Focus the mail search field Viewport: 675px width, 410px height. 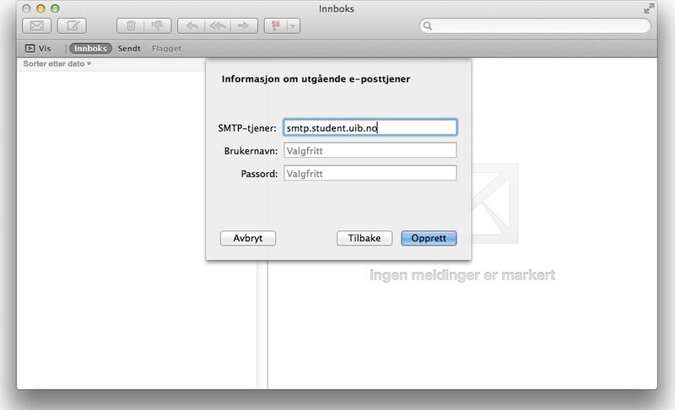(536, 26)
